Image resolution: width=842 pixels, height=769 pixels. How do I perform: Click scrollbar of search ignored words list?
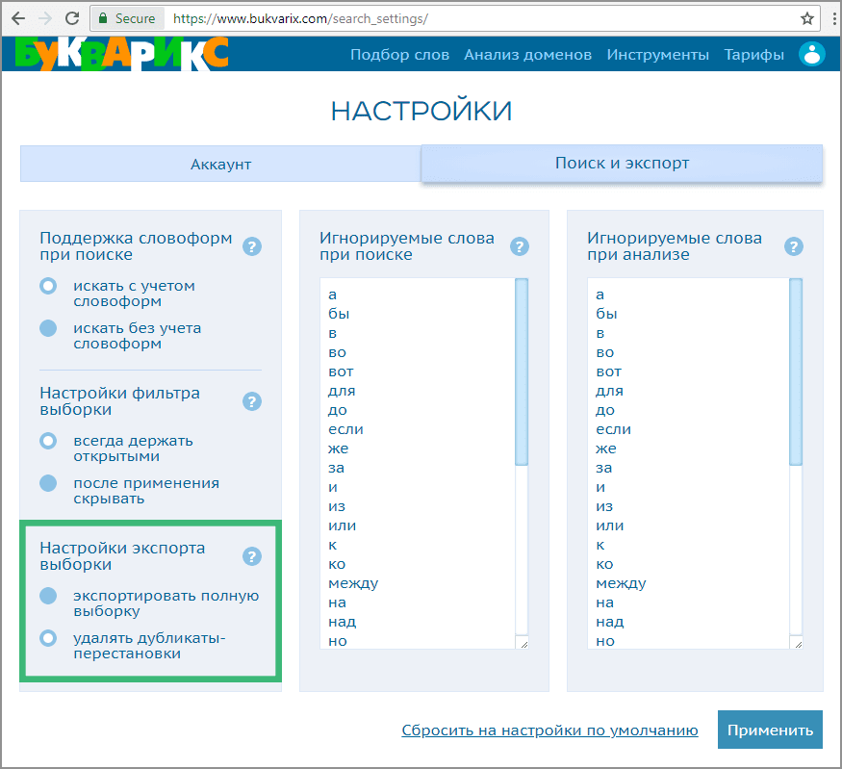click(x=522, y=372)
